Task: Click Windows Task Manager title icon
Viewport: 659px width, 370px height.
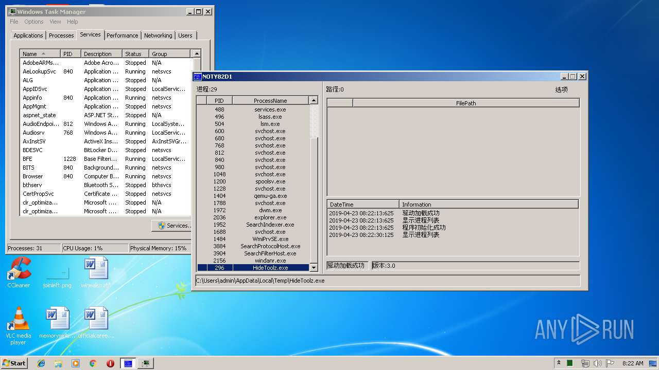Action: pos(12,12)
